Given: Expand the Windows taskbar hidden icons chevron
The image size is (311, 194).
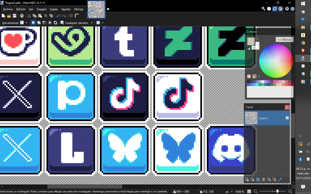Looking at the screenshot, I should point(301,136).
